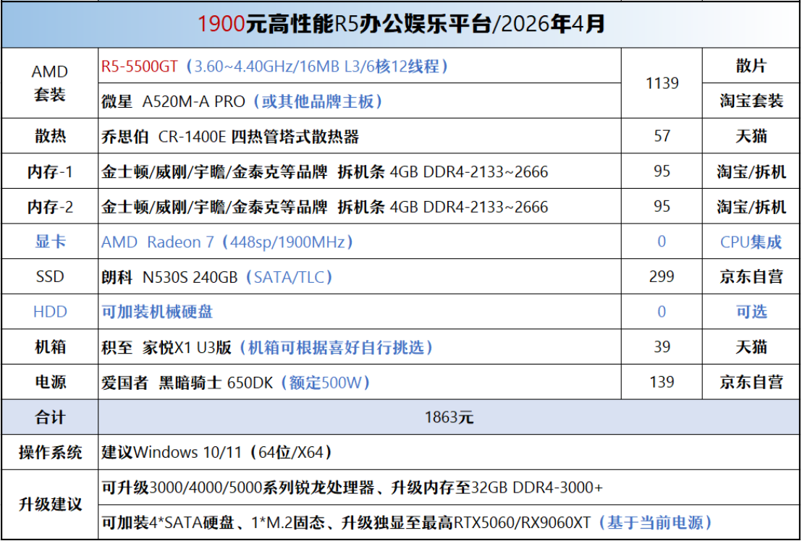Select the SSD row label
The width and height of the screenshot is (802, 541).
[50, 276]
